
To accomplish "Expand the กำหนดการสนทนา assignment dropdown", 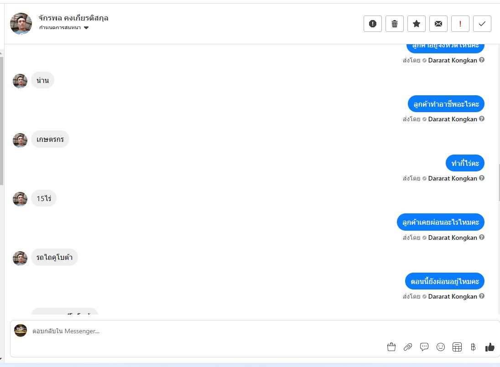I will [86, 28].
